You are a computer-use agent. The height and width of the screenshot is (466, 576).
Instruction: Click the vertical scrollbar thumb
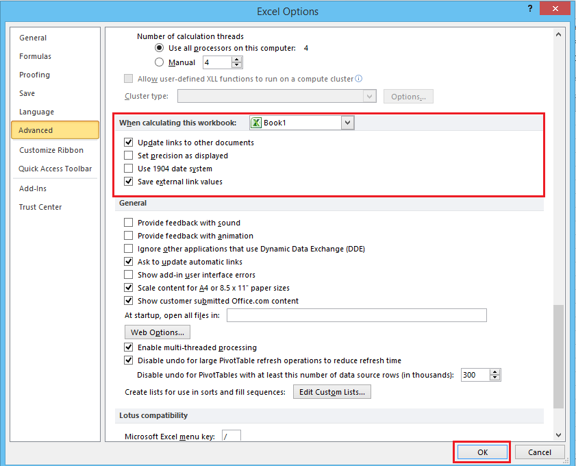558,356
